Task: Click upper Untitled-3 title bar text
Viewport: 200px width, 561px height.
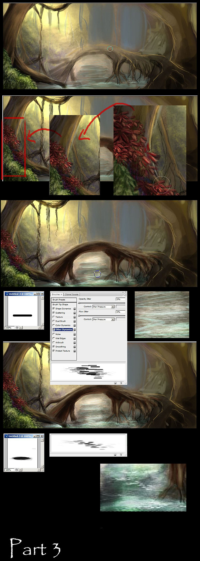Action: [20, 294]
